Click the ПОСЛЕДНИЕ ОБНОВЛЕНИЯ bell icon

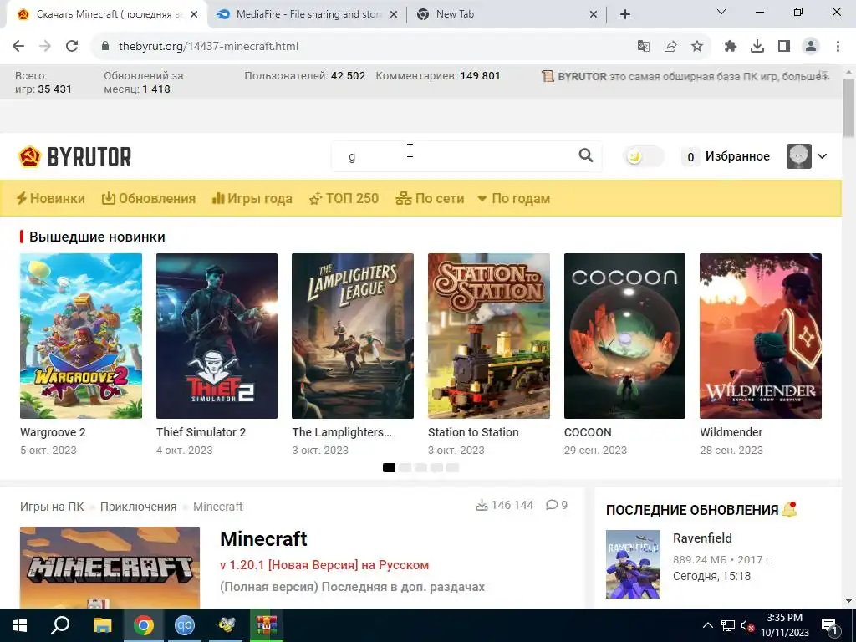pyautogui.click(x=789, y=509)
